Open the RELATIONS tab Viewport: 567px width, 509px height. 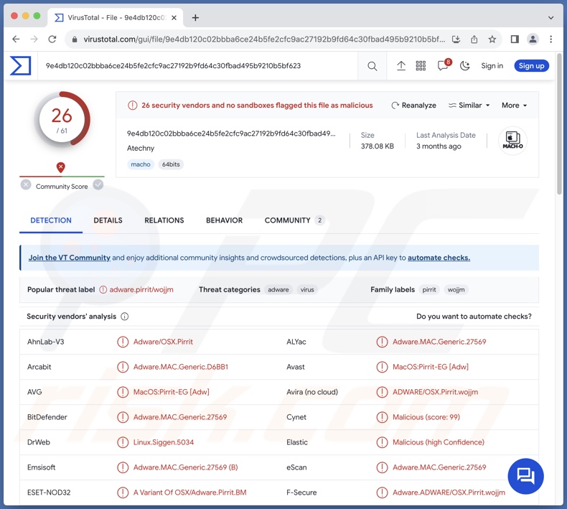[164, 220]
